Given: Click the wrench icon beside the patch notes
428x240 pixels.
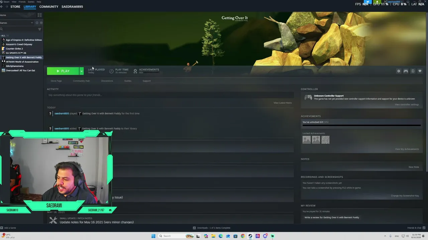Looking at the screenshot, I should pos(53,220).
